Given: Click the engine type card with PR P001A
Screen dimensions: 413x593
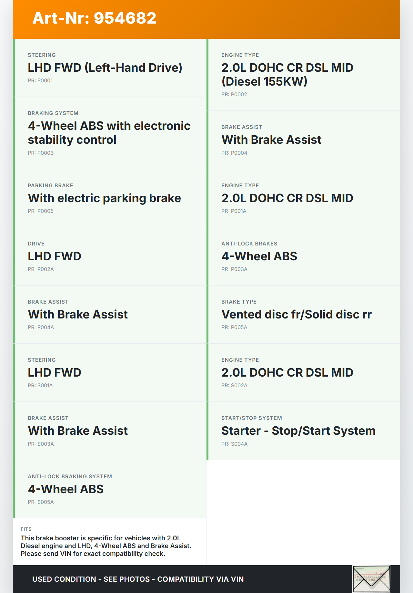Looking at the screenshot, I should pyautogui.click(x=303, y=198).
